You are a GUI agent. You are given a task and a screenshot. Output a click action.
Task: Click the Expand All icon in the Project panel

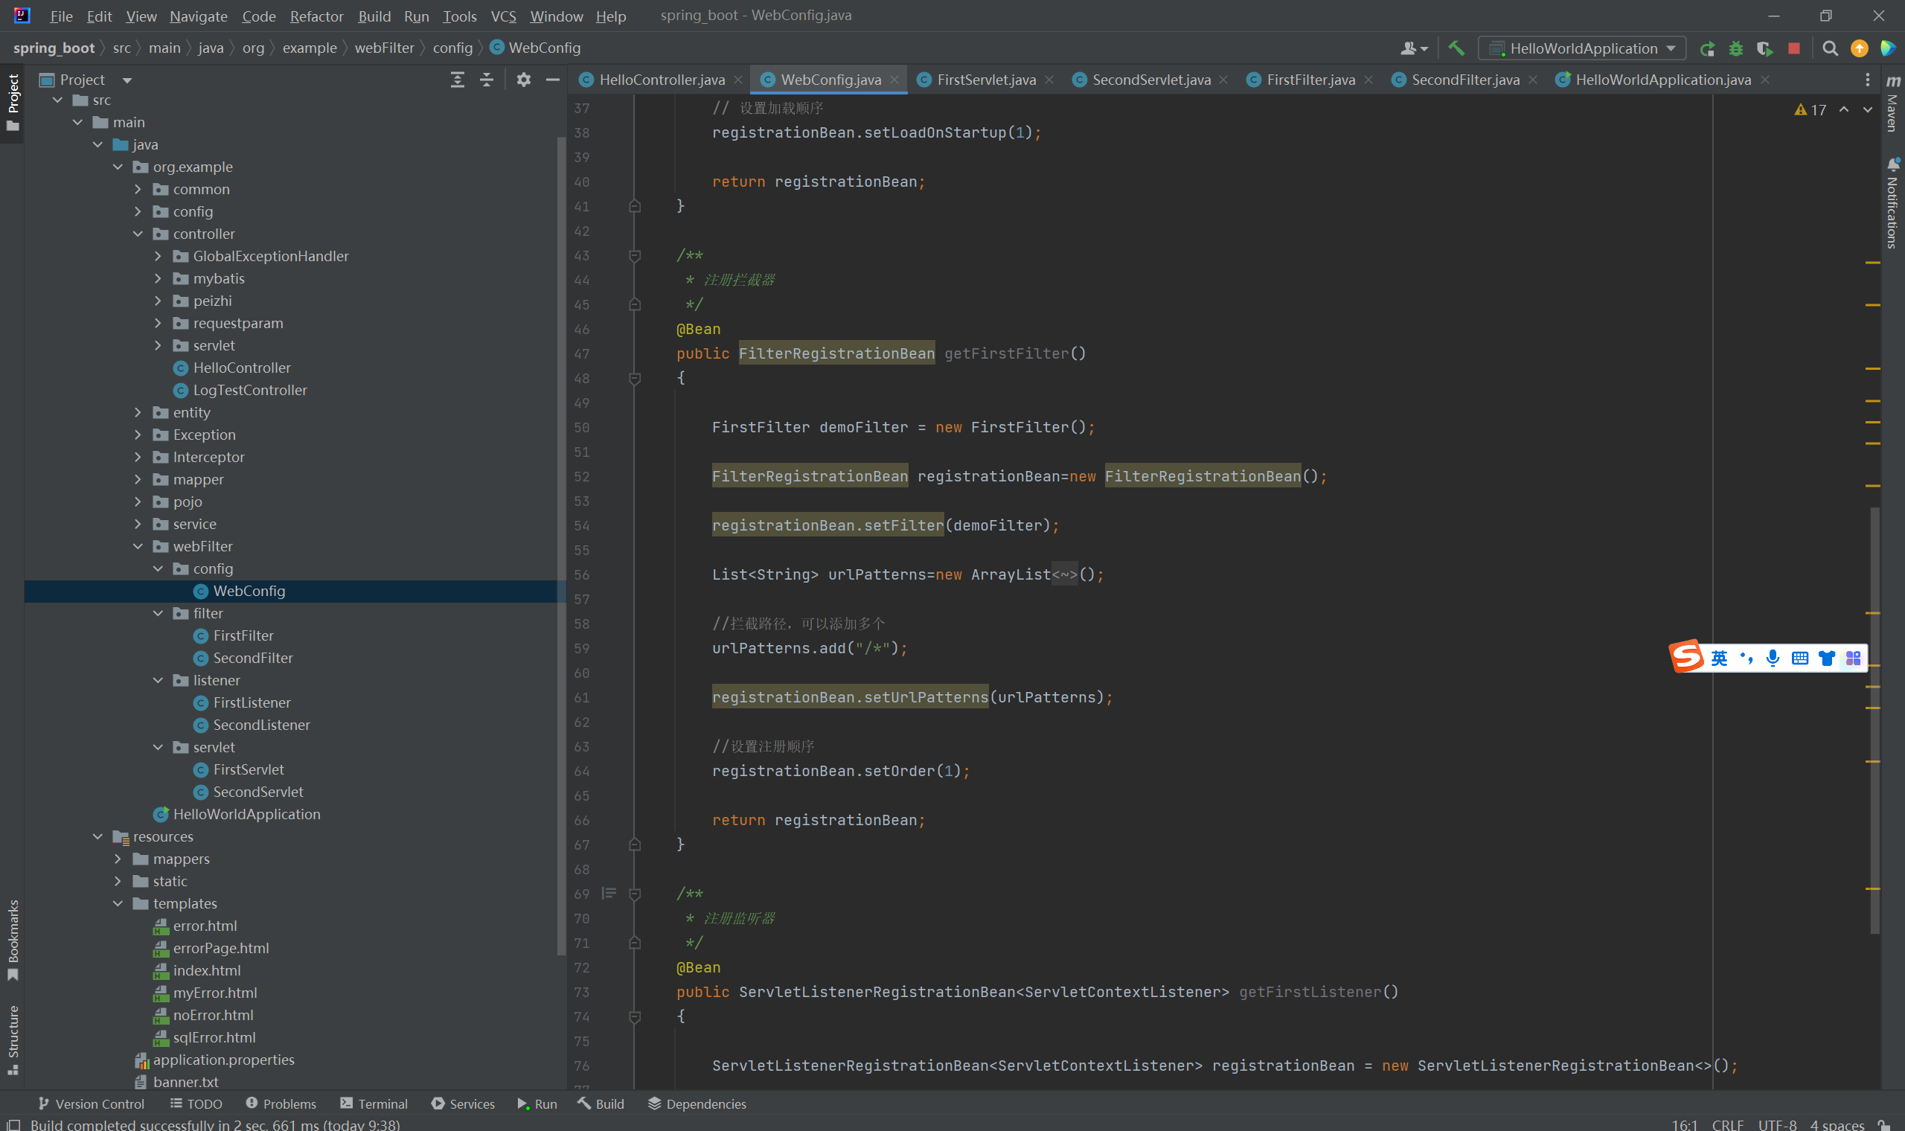[457, 80]
